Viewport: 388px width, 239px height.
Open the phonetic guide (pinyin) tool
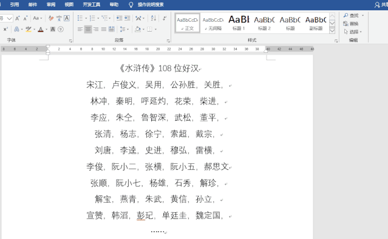coord(59,18)
